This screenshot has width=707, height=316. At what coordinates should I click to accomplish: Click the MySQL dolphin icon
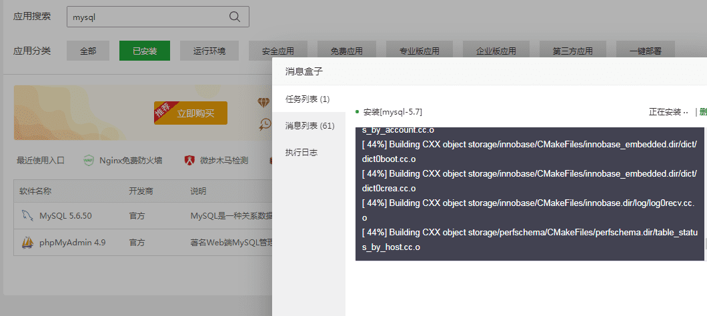[x=27, y=216]
